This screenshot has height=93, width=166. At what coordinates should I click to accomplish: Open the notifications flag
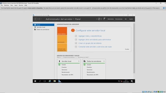(104, 19)
